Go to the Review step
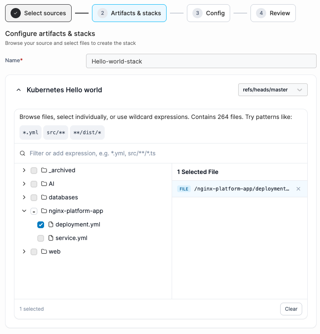 [x=273, y=13]
